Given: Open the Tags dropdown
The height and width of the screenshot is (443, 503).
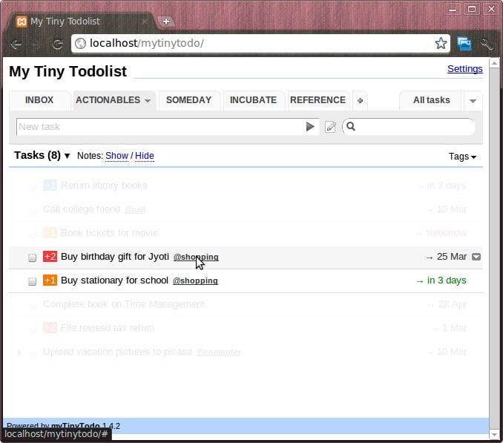Looking at the screenshot, I should (462, 157).
